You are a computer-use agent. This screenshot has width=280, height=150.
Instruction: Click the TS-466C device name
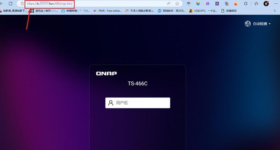(138, 84)
